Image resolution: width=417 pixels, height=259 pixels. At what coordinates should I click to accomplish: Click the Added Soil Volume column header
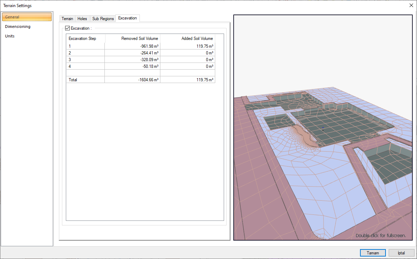(197, 38)
